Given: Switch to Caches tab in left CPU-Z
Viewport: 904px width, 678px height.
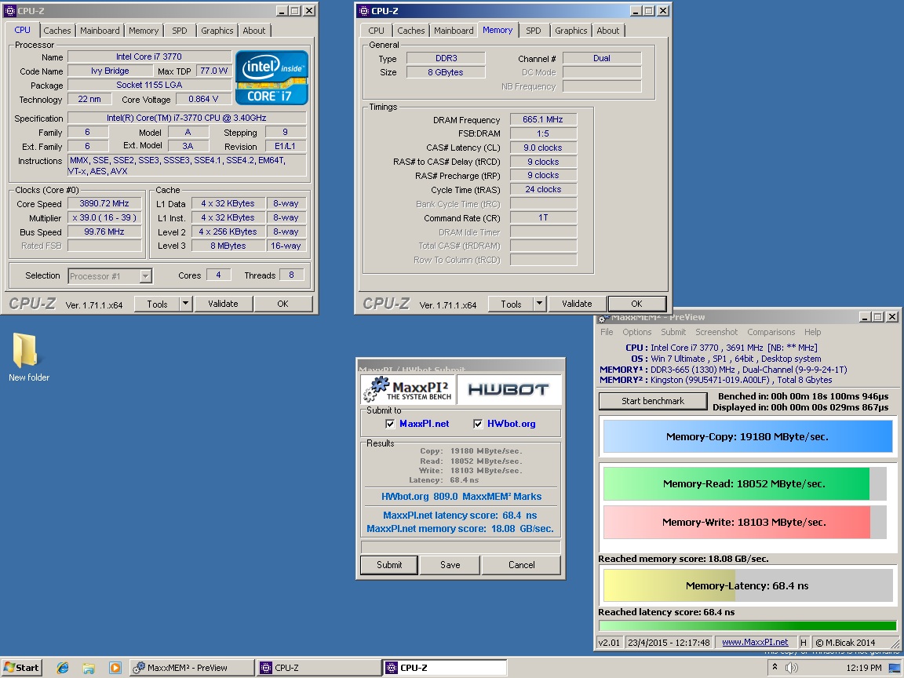Looking at the screenshot, I should click(57, 31).
